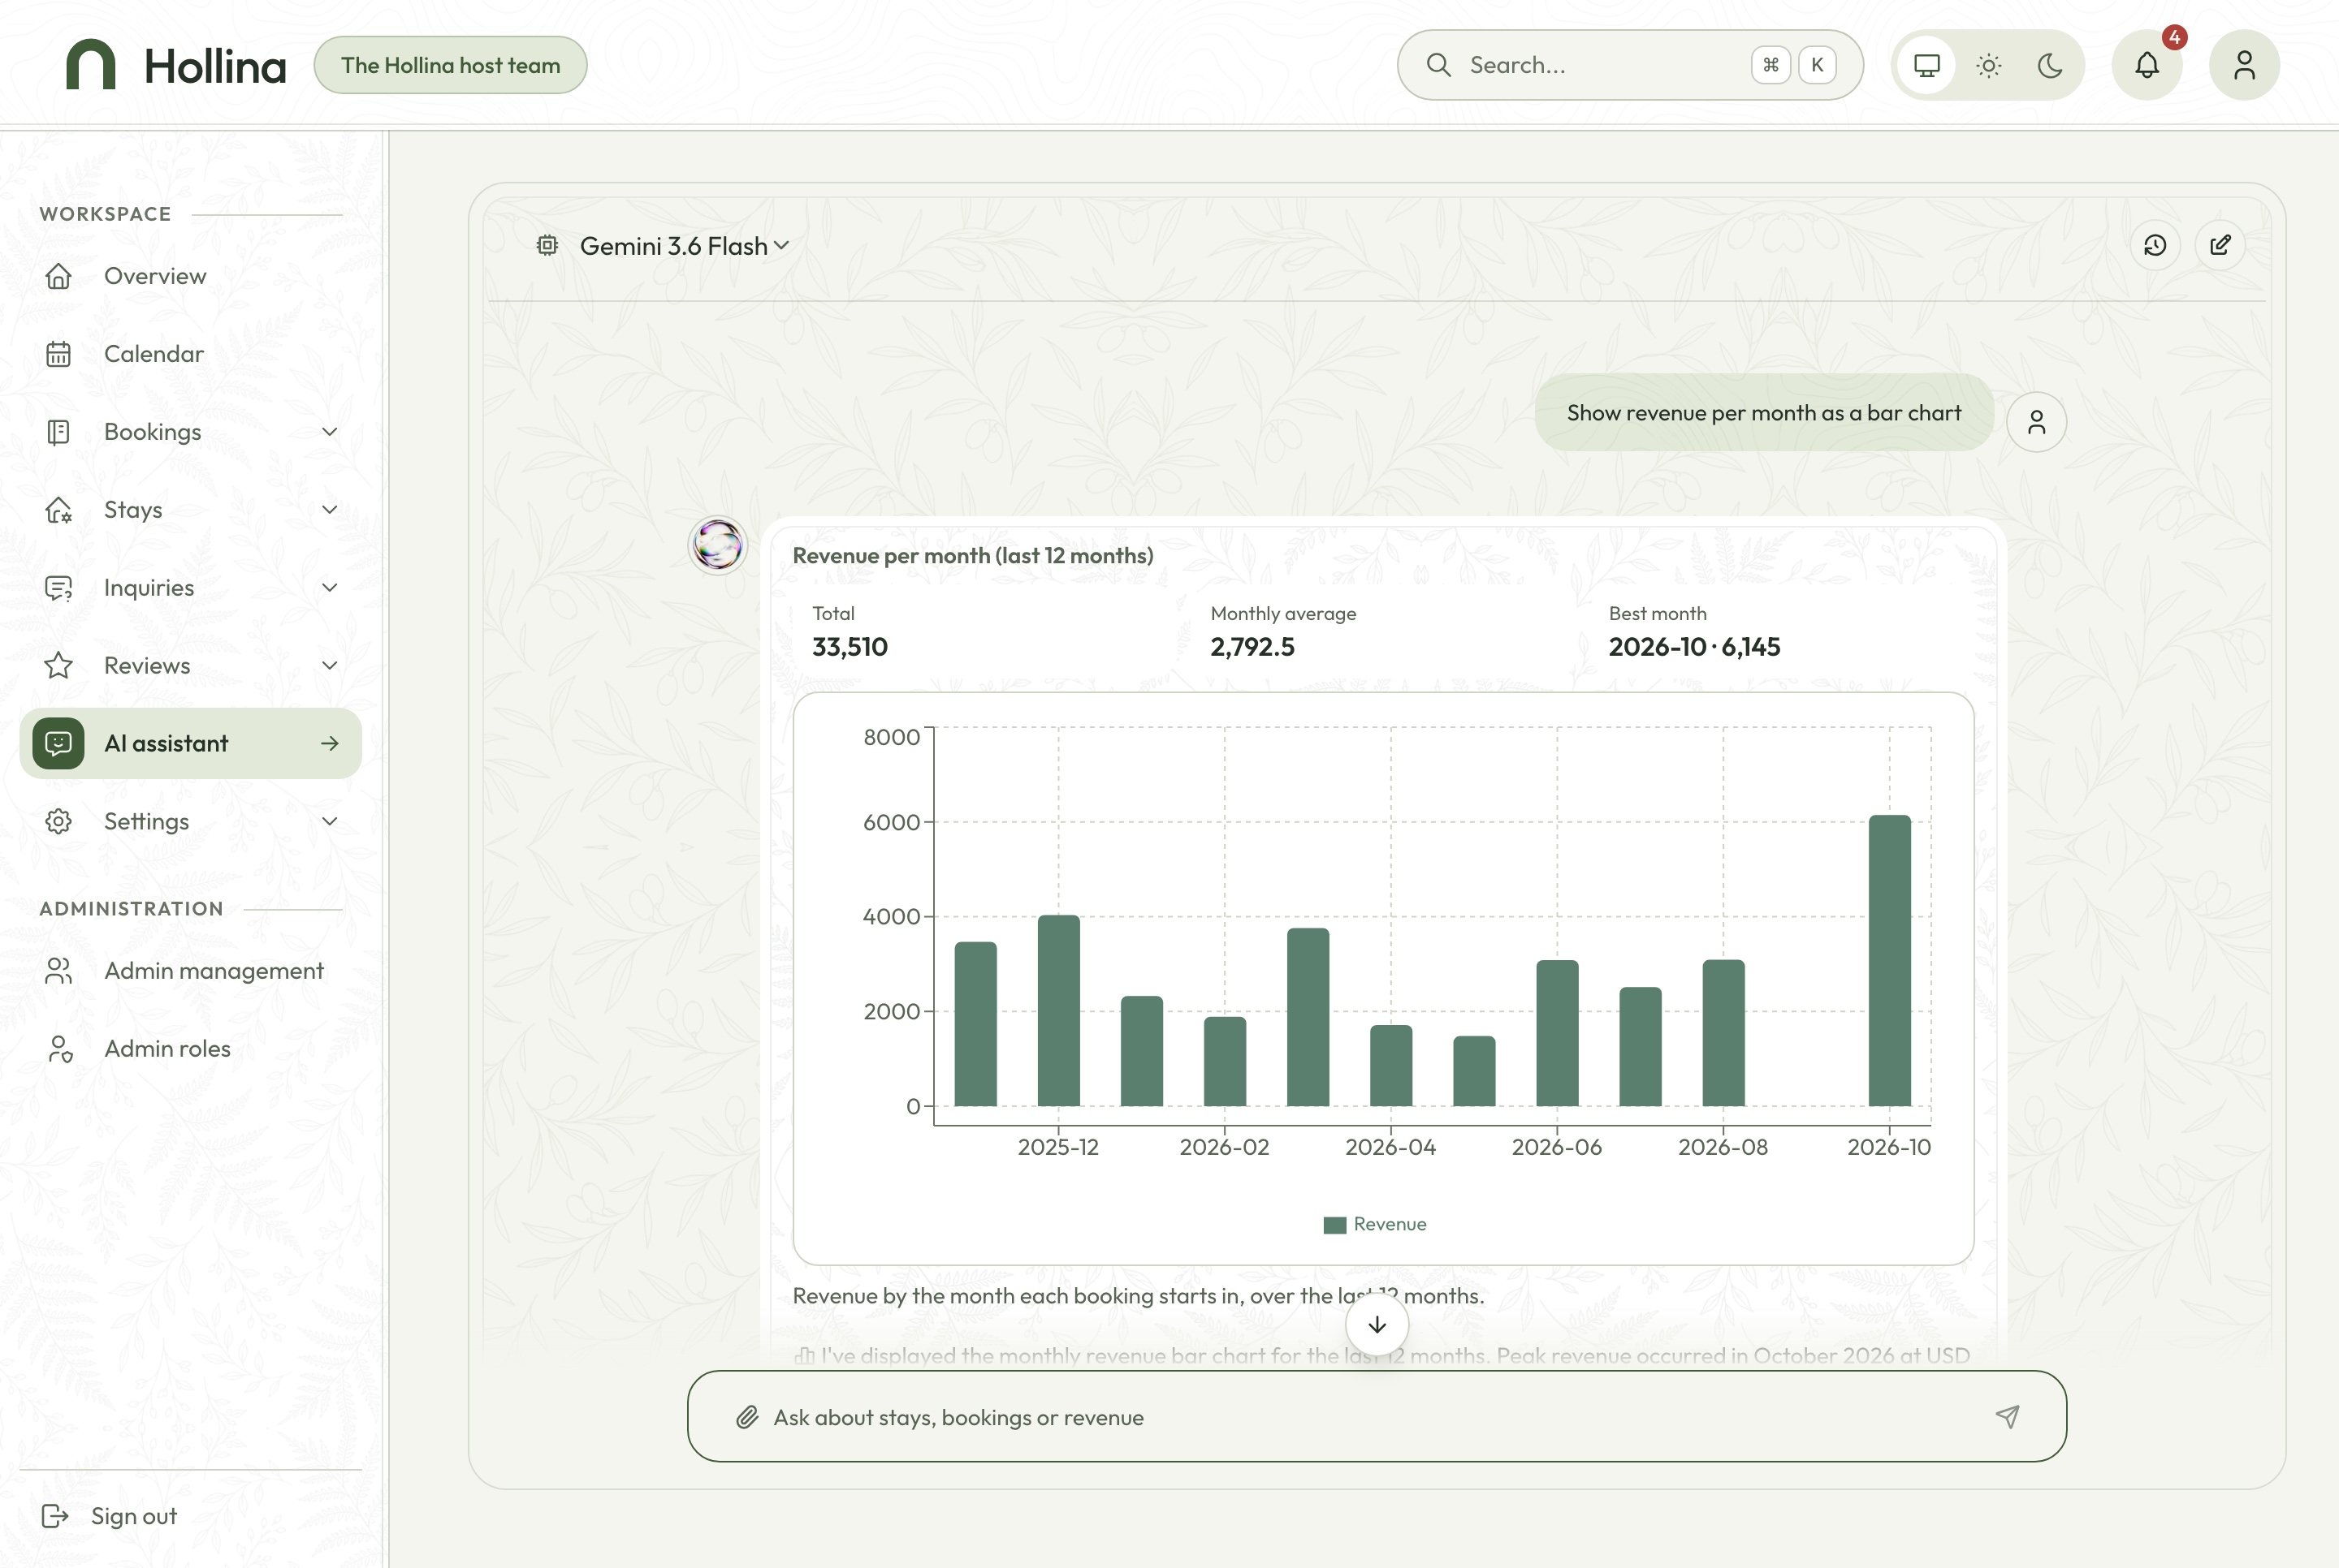Click the send paper-plane icon
Viewport: 2339px width, 1568px height.
(x=2007, y=1417)
